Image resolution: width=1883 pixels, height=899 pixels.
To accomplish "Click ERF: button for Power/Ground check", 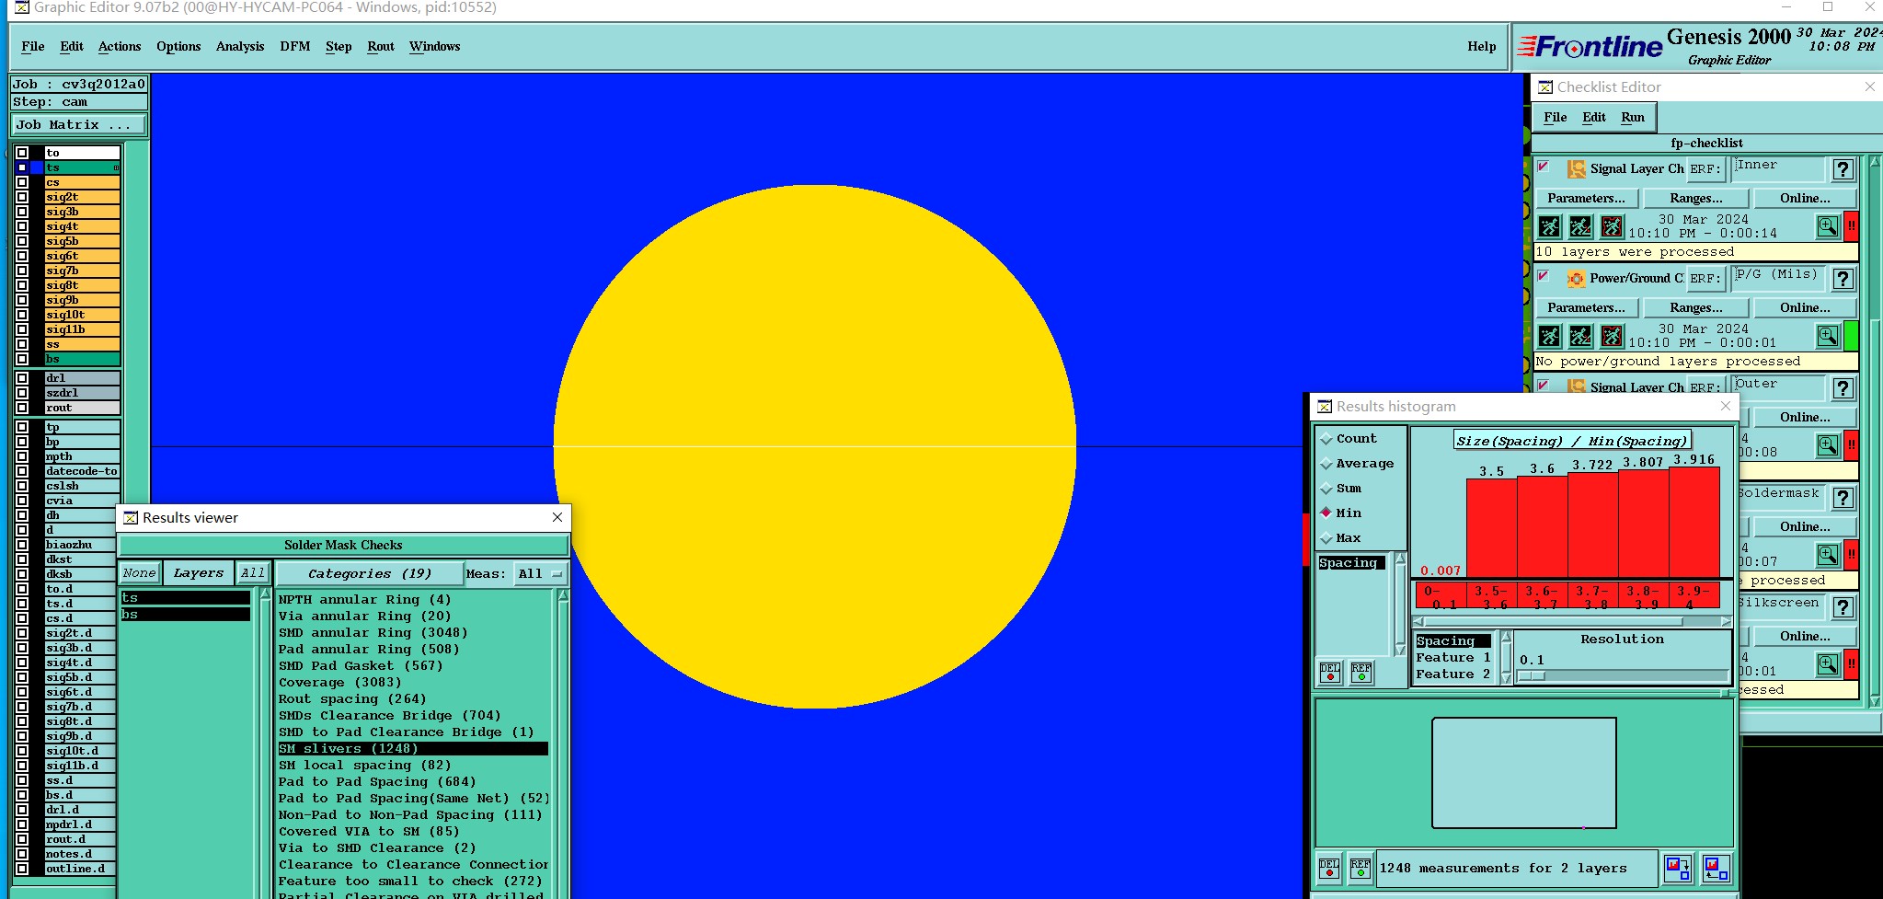I will tap(1705, 279).
